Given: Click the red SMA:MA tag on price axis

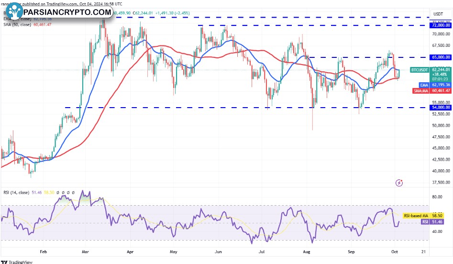Looking at the screenshot, I should (420, 91).
